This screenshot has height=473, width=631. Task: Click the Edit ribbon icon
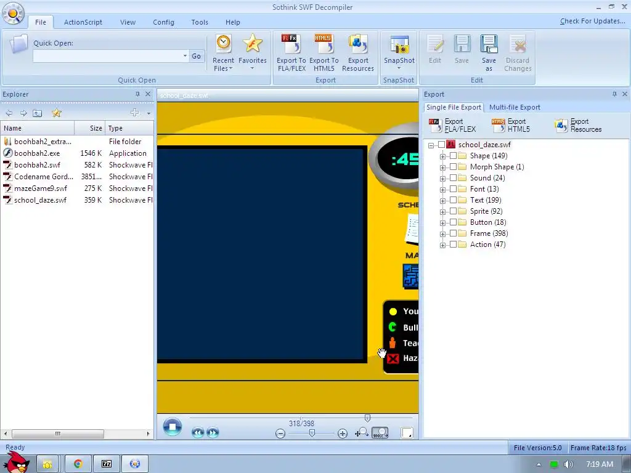[435, 49]
